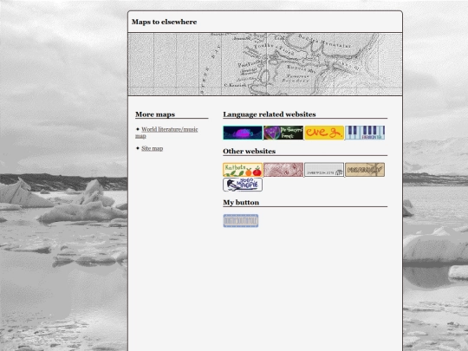
Task: Click the red patterned site button
Action: tap(283, 170)
